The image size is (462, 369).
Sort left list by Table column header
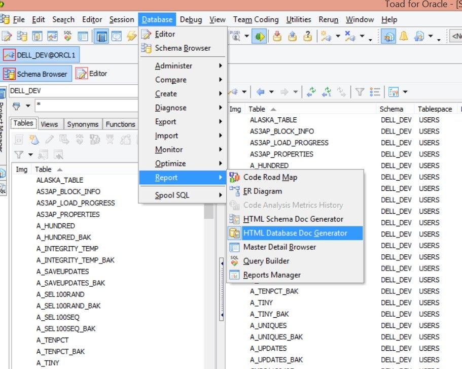[43, 170]
